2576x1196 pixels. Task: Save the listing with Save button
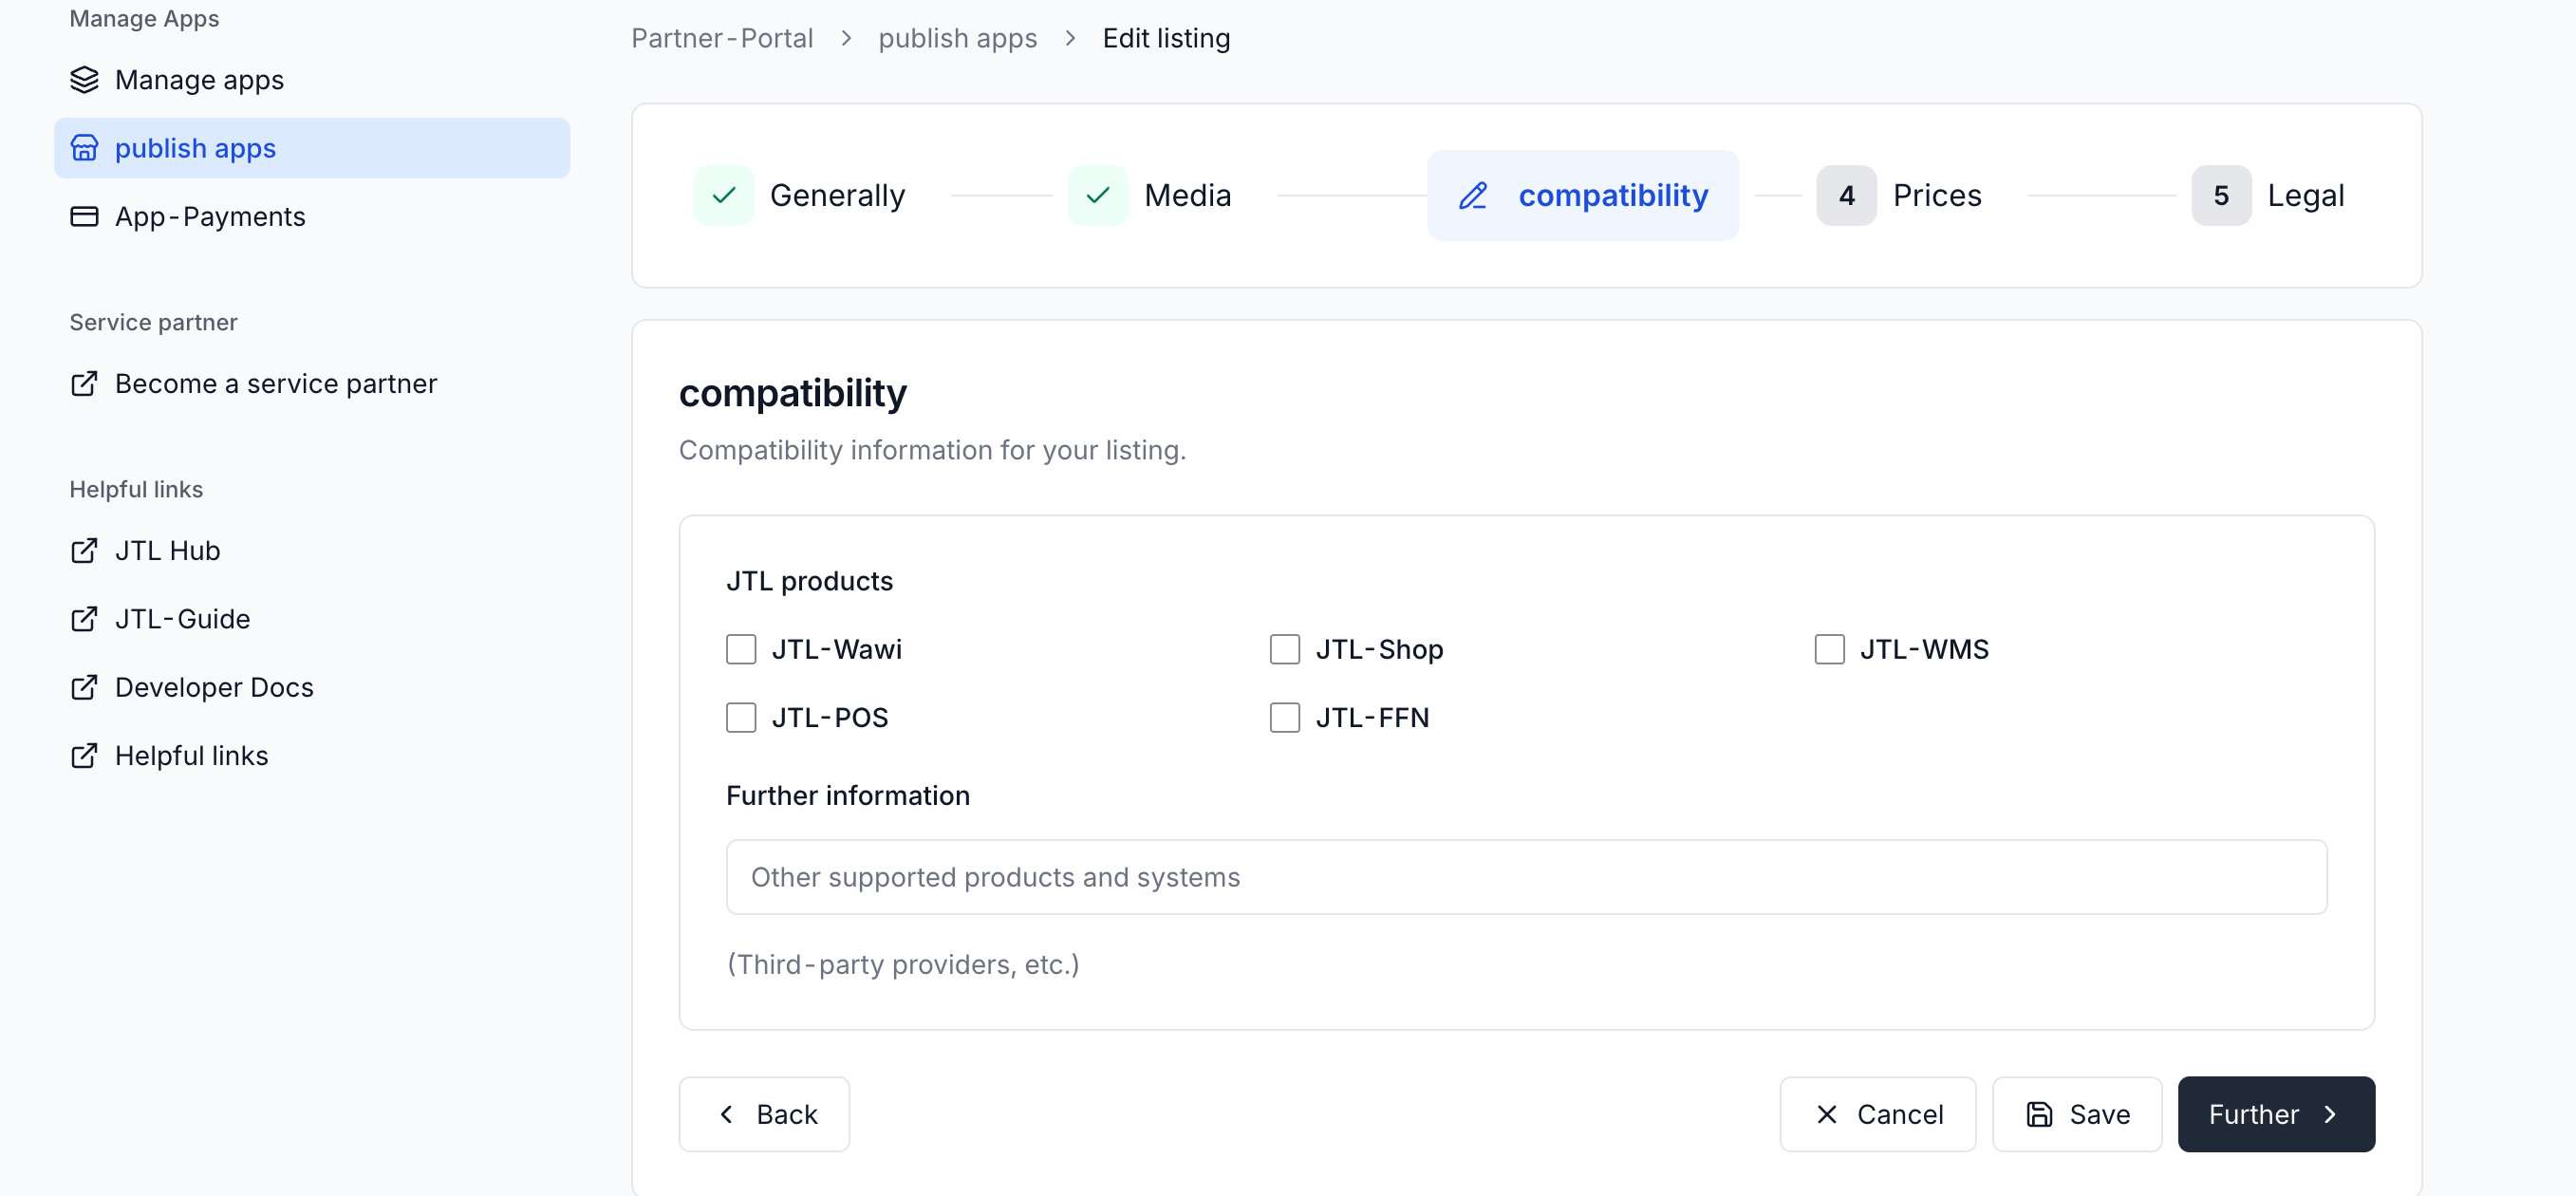(x=2077, y=1114)
